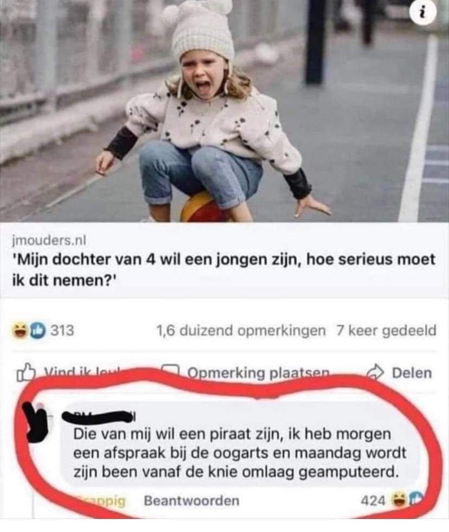
Task: Open the 1,6 duizend opmerkingen link
Action: [x=241, y=331]
